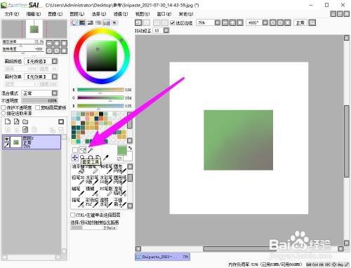Adjust the B color slider
Image resolution: width=351 pixels, height=268 pixels.
tap(100, 106)
